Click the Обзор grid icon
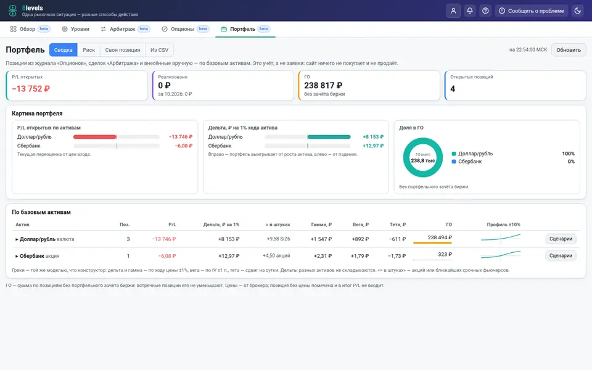Image resolution: width=592 pixels, height=370 pixels. [x=13, y=29]
